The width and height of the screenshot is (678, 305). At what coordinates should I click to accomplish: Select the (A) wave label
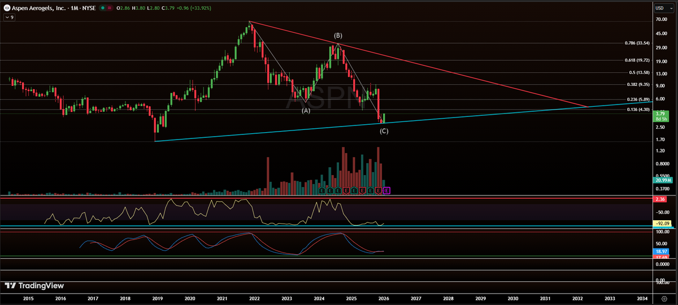(306, 111)
